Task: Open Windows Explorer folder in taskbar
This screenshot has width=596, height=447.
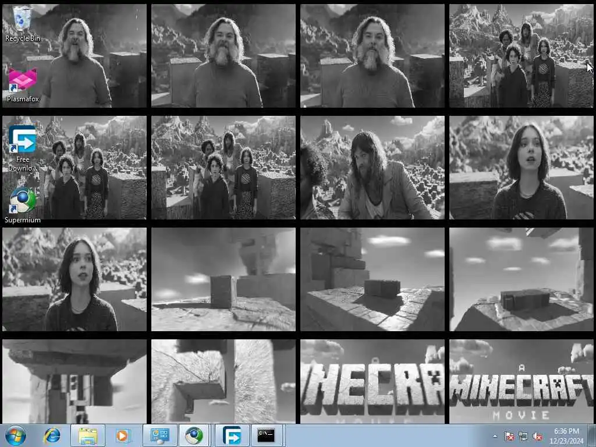Action: tap(88, 435)
